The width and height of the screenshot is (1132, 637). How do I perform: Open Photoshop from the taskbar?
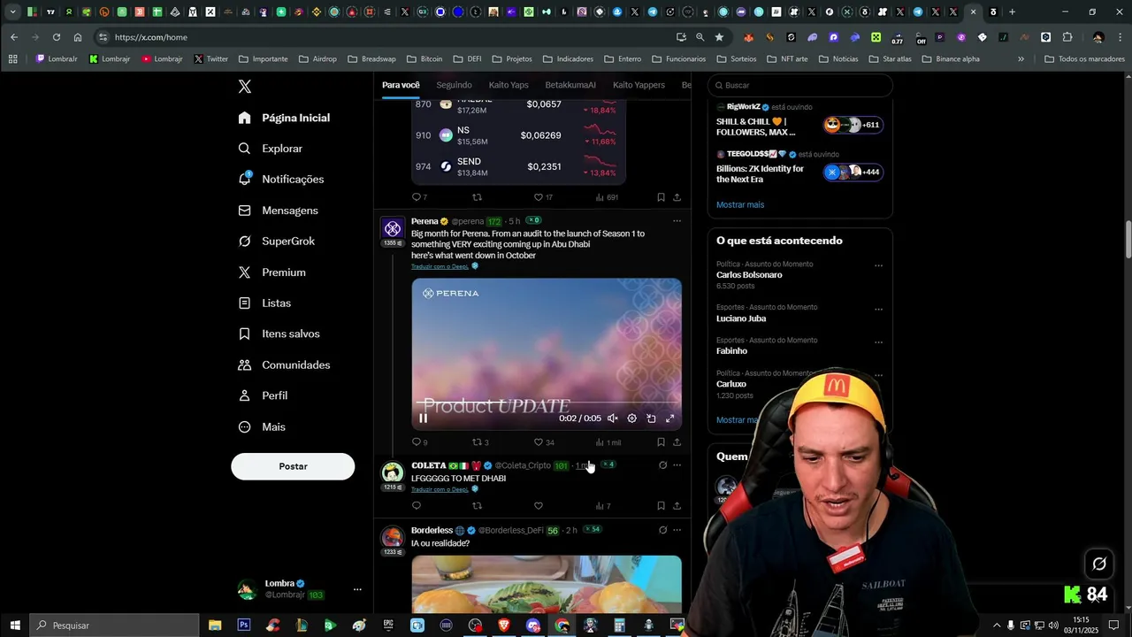coord(243,625)
